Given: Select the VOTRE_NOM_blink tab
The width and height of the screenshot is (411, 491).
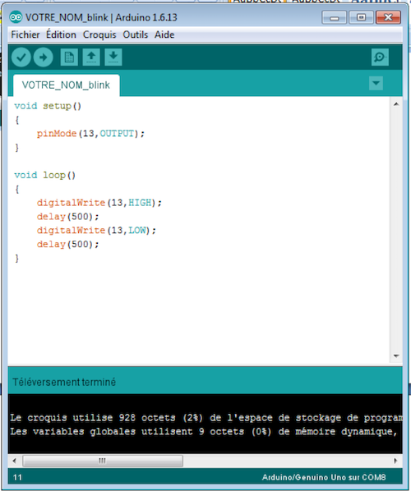Looking at the screenshot, I should 66,85.
